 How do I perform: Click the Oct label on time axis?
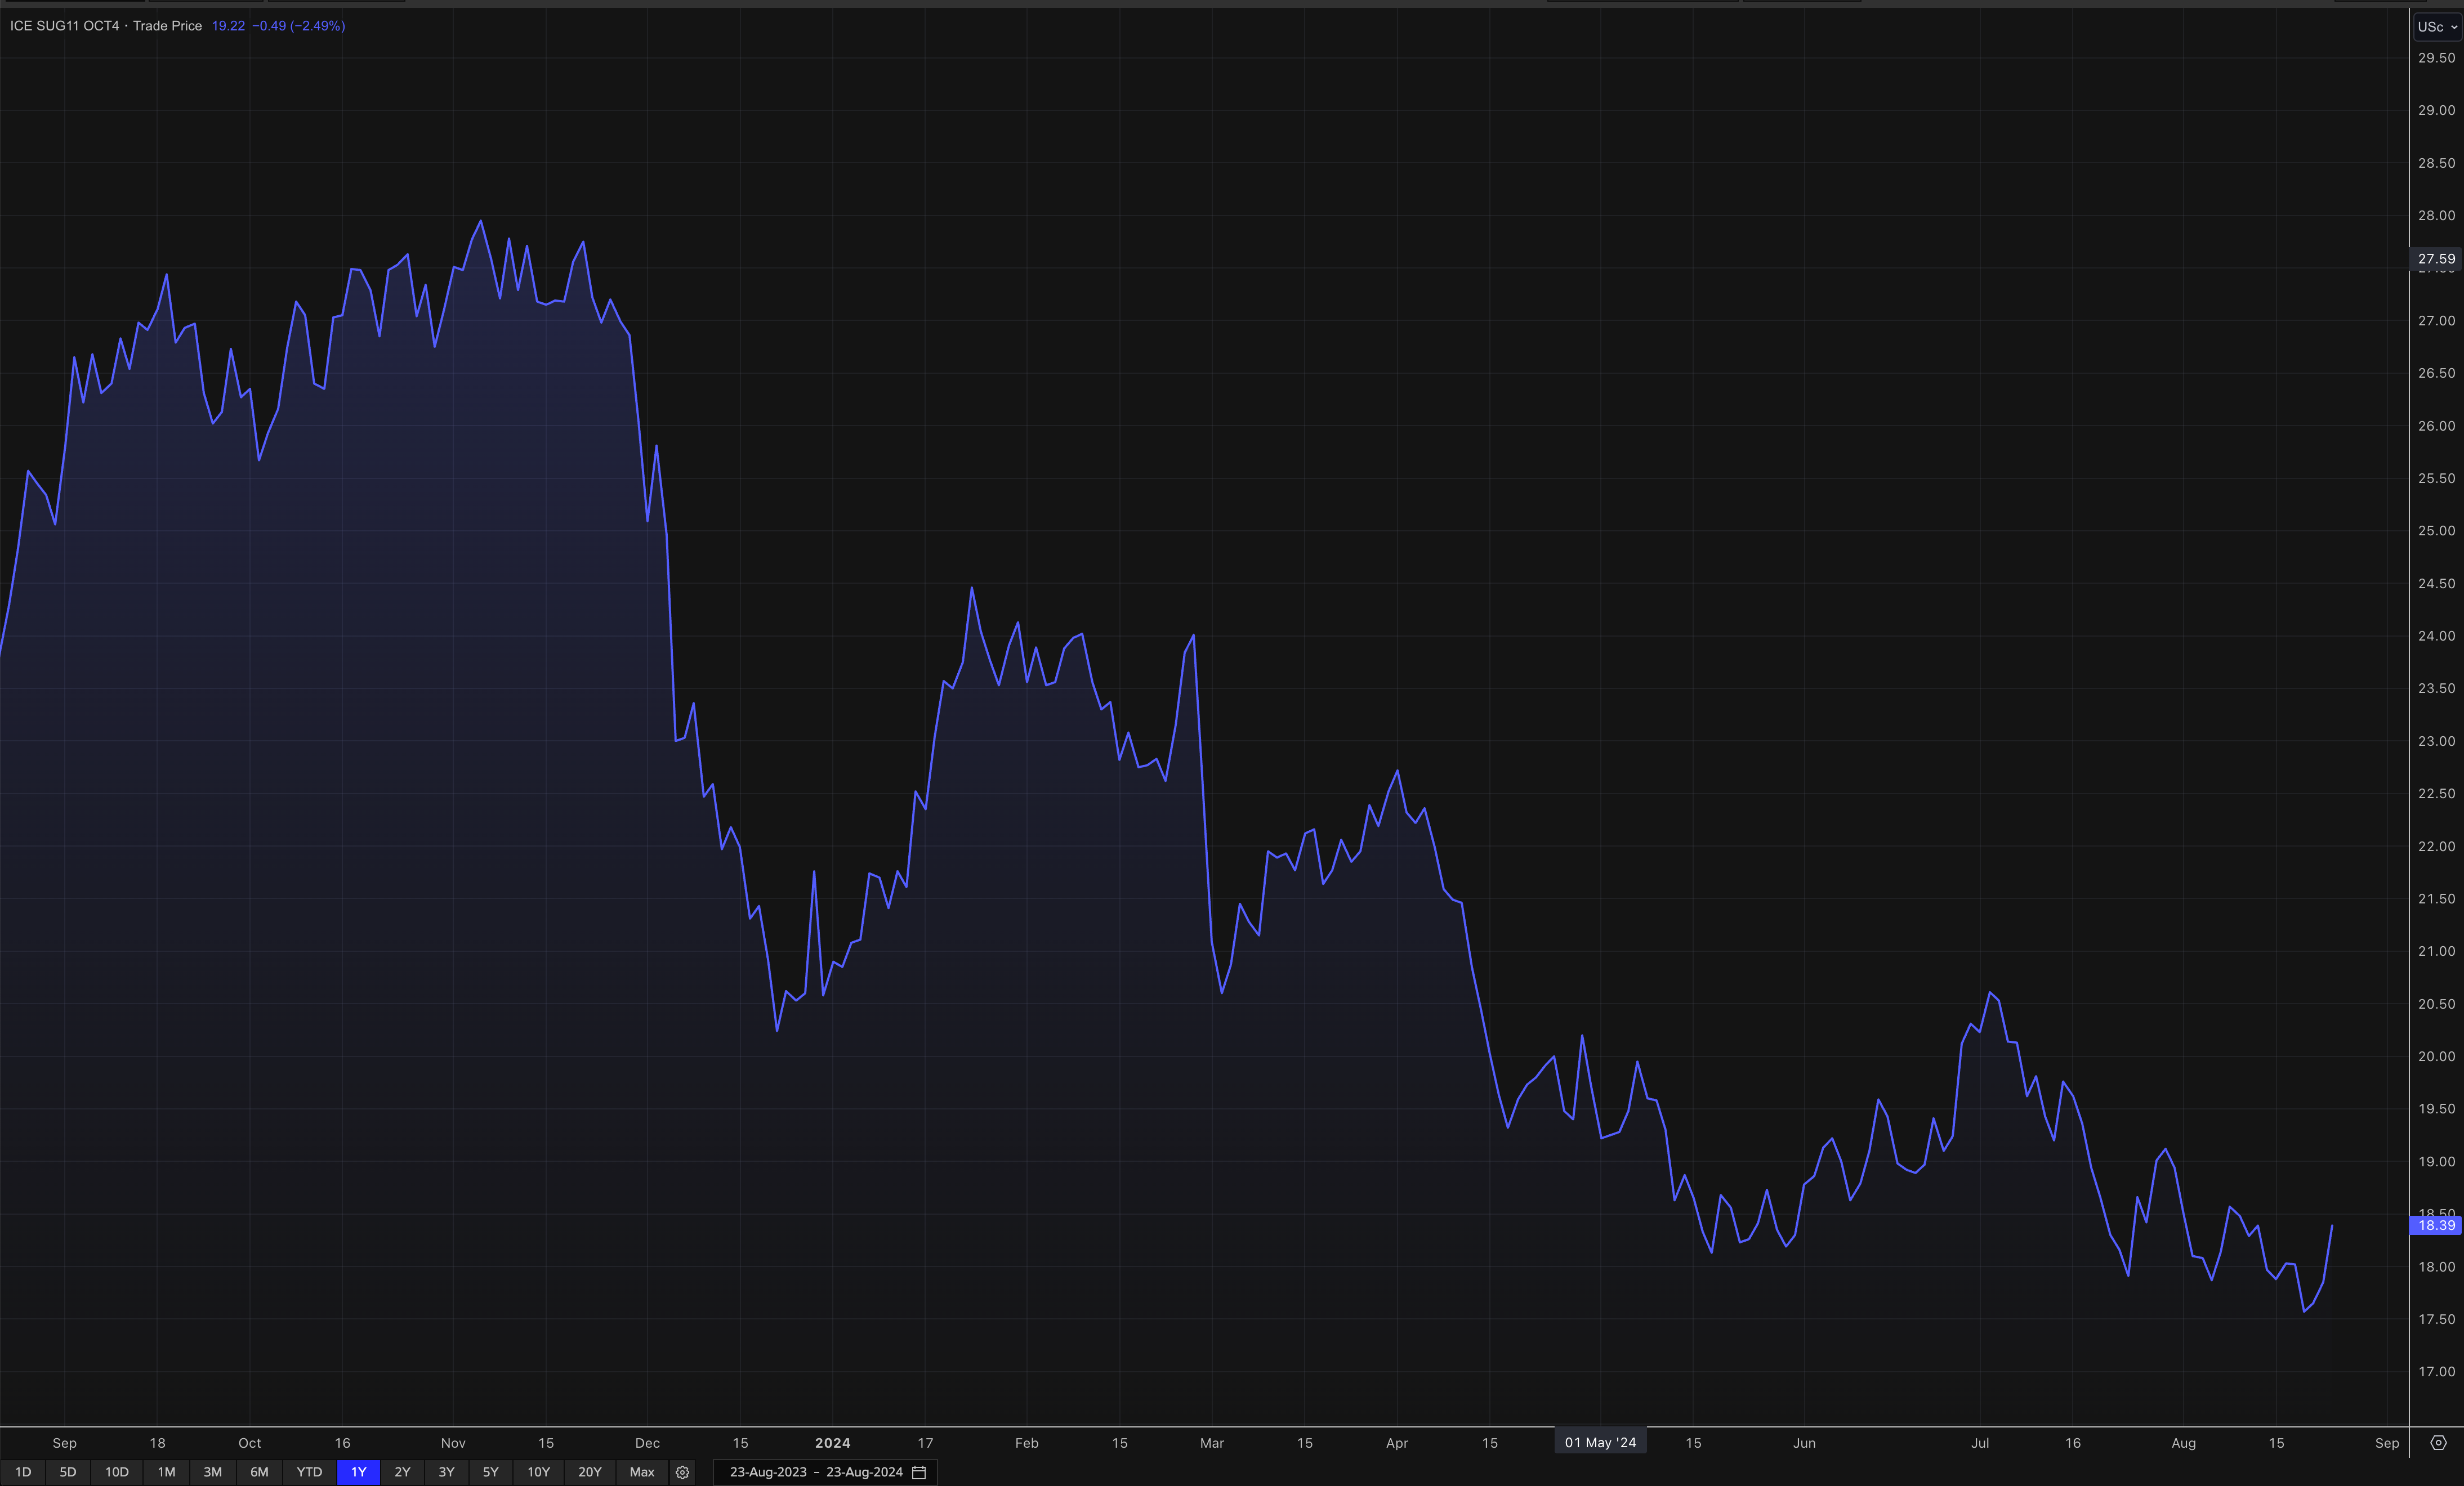250,1443
